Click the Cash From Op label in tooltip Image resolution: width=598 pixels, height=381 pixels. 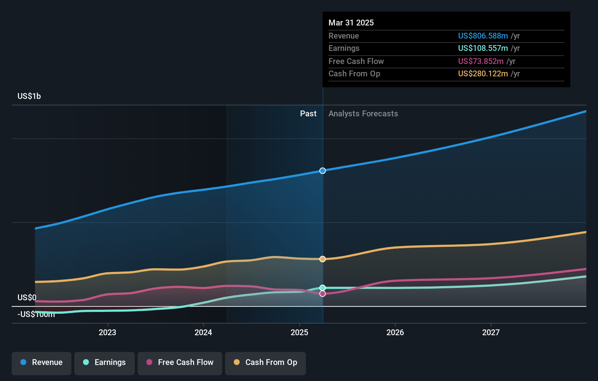(x=354, y=73)
